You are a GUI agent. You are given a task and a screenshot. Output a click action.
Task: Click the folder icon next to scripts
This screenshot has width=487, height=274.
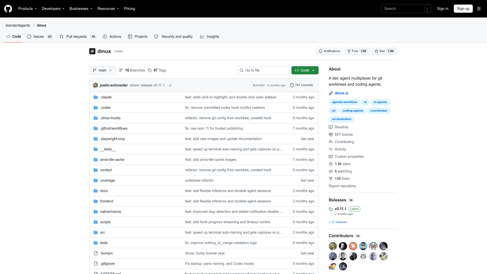(96, 222)
